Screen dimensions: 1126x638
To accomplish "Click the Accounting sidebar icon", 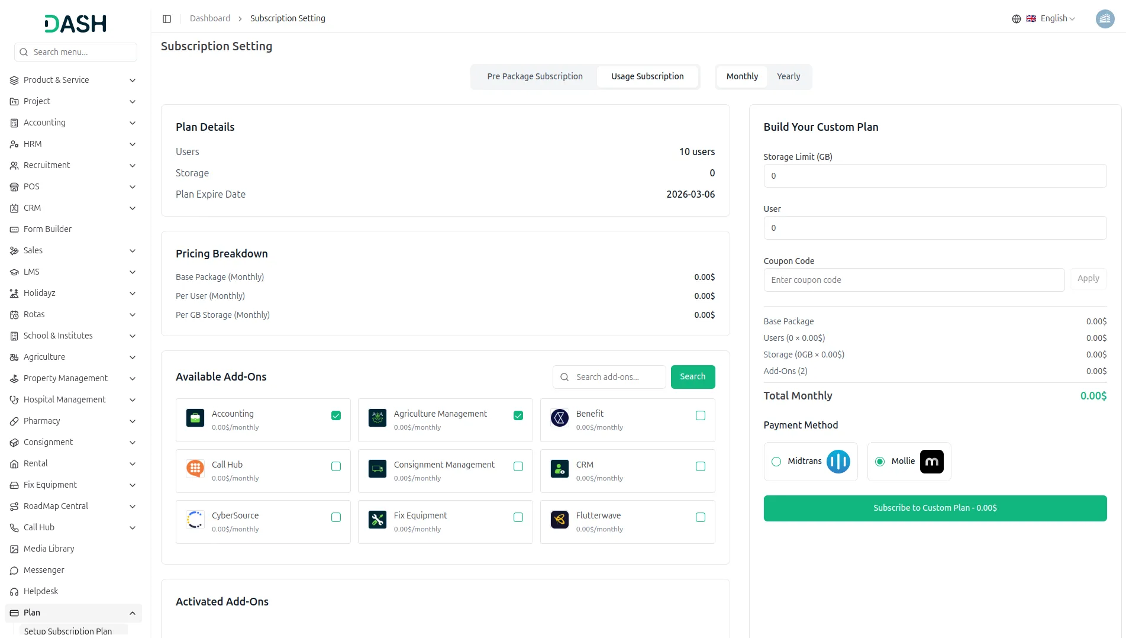I will coord(14,123).
